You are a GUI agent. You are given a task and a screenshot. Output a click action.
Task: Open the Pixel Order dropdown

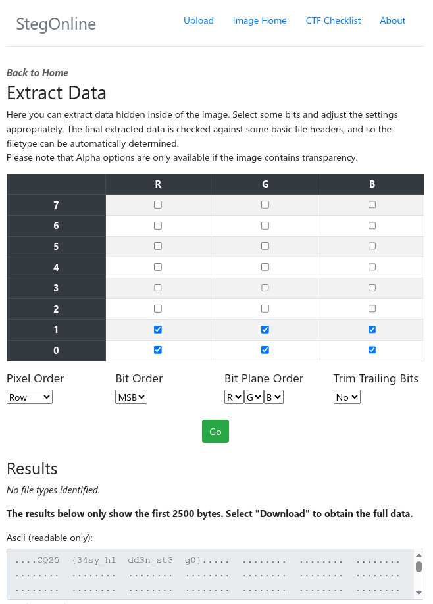(30, 397)
